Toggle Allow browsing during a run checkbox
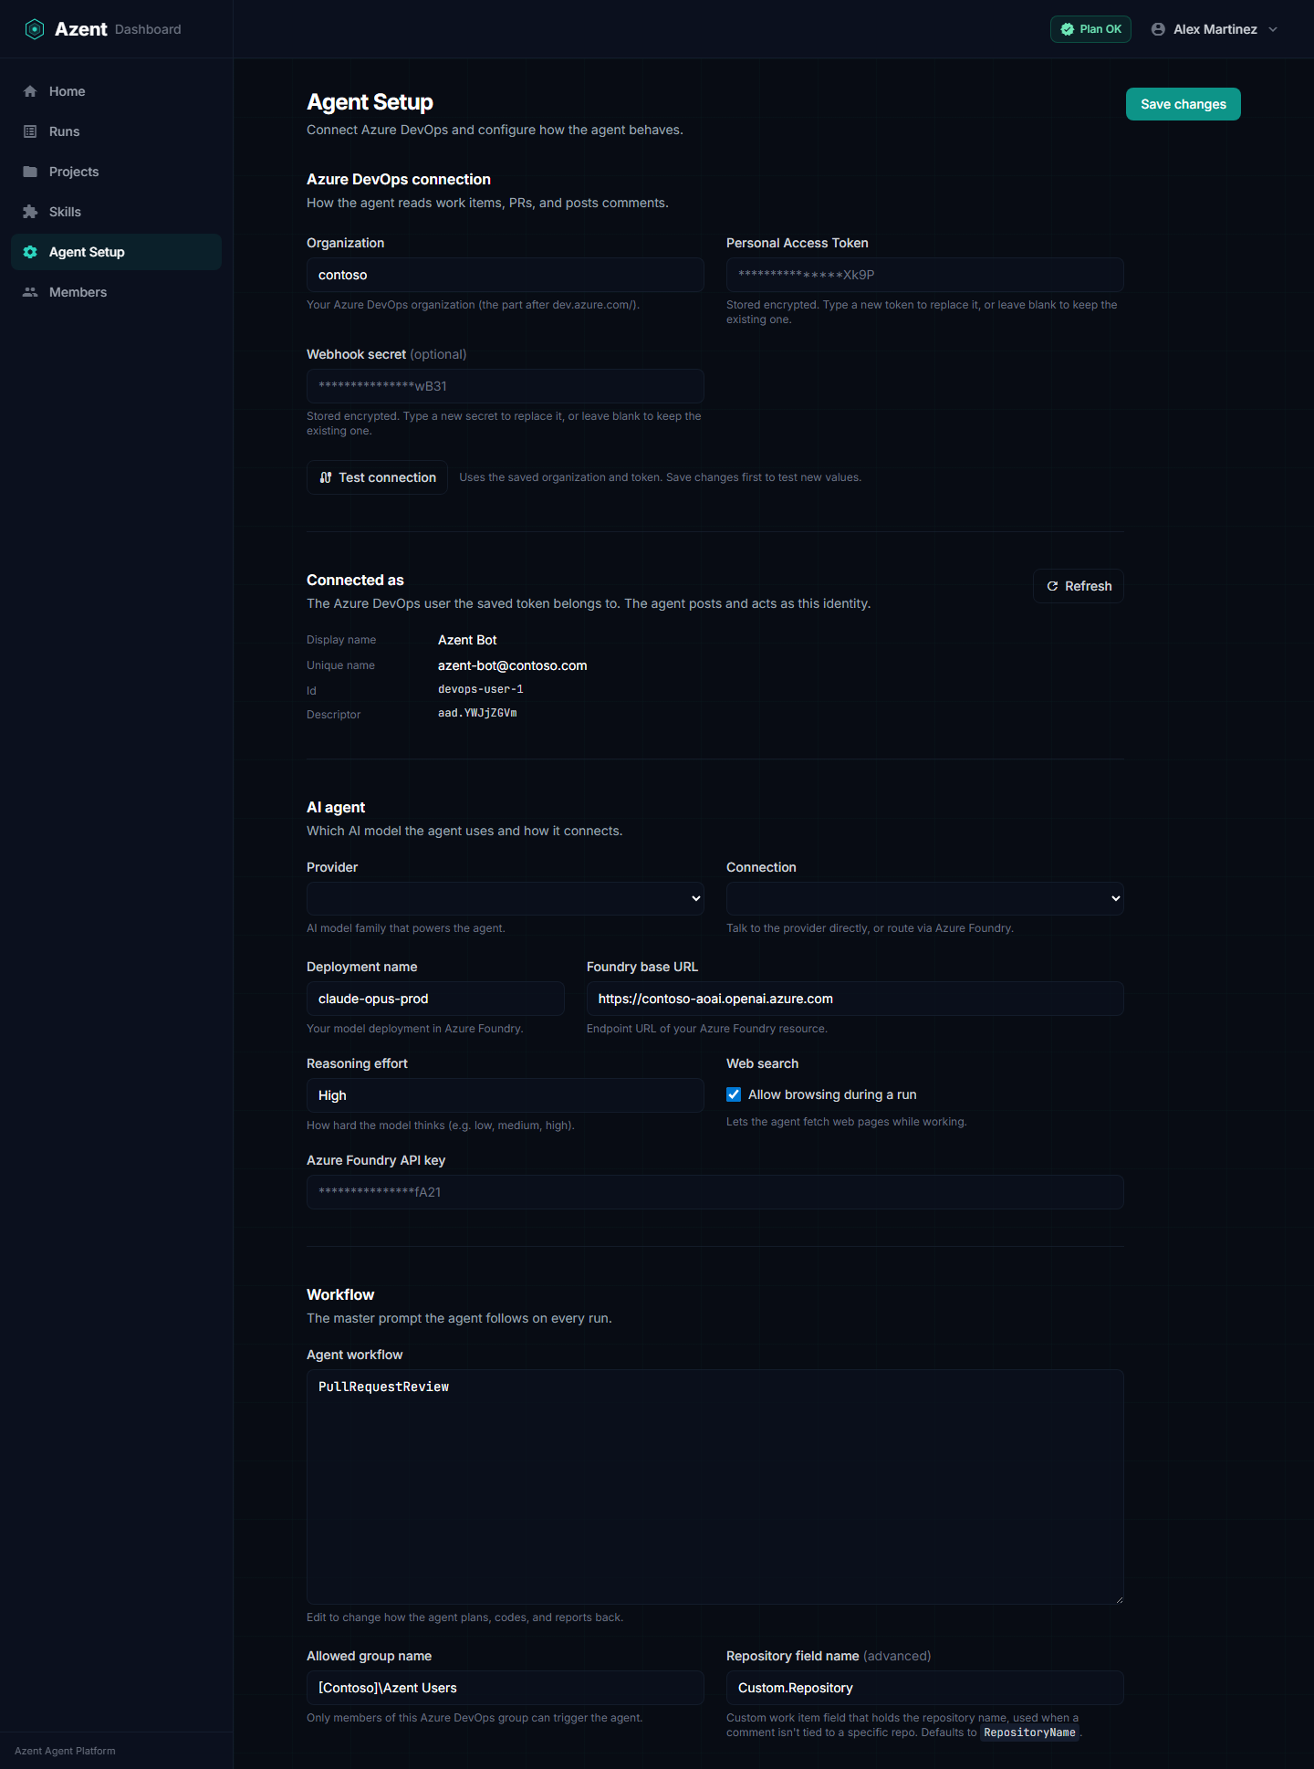This screenshot has width=1314, height=1769. click(734, 1094)
